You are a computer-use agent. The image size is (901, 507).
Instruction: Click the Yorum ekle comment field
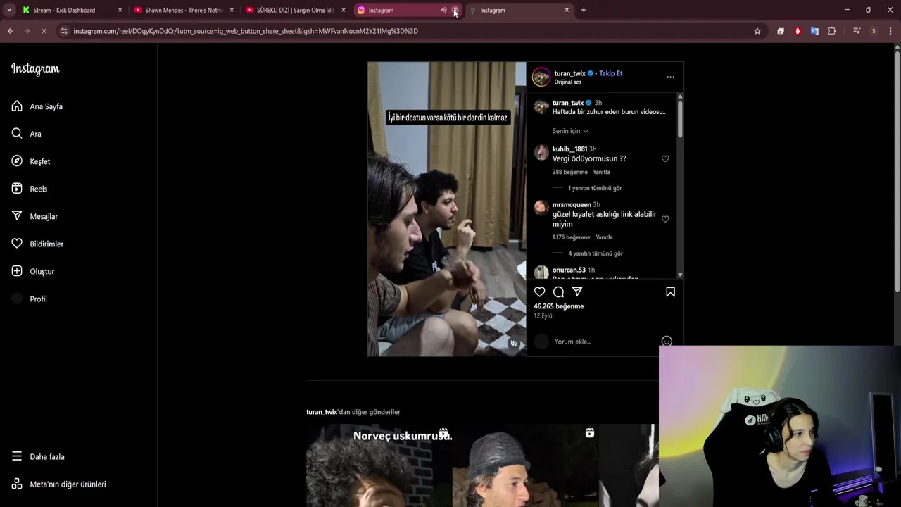[605, 342]
